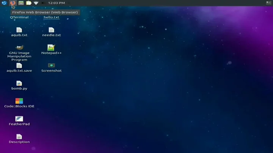The height and width of the screenshot is (153, 273).
Task: Select the Notepad++ desktop icon
Action: (51, 48)
